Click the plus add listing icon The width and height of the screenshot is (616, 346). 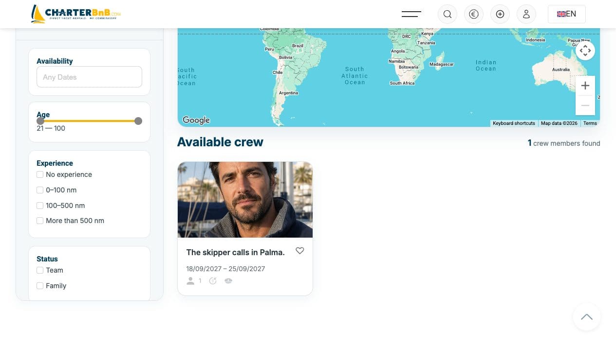500,14
